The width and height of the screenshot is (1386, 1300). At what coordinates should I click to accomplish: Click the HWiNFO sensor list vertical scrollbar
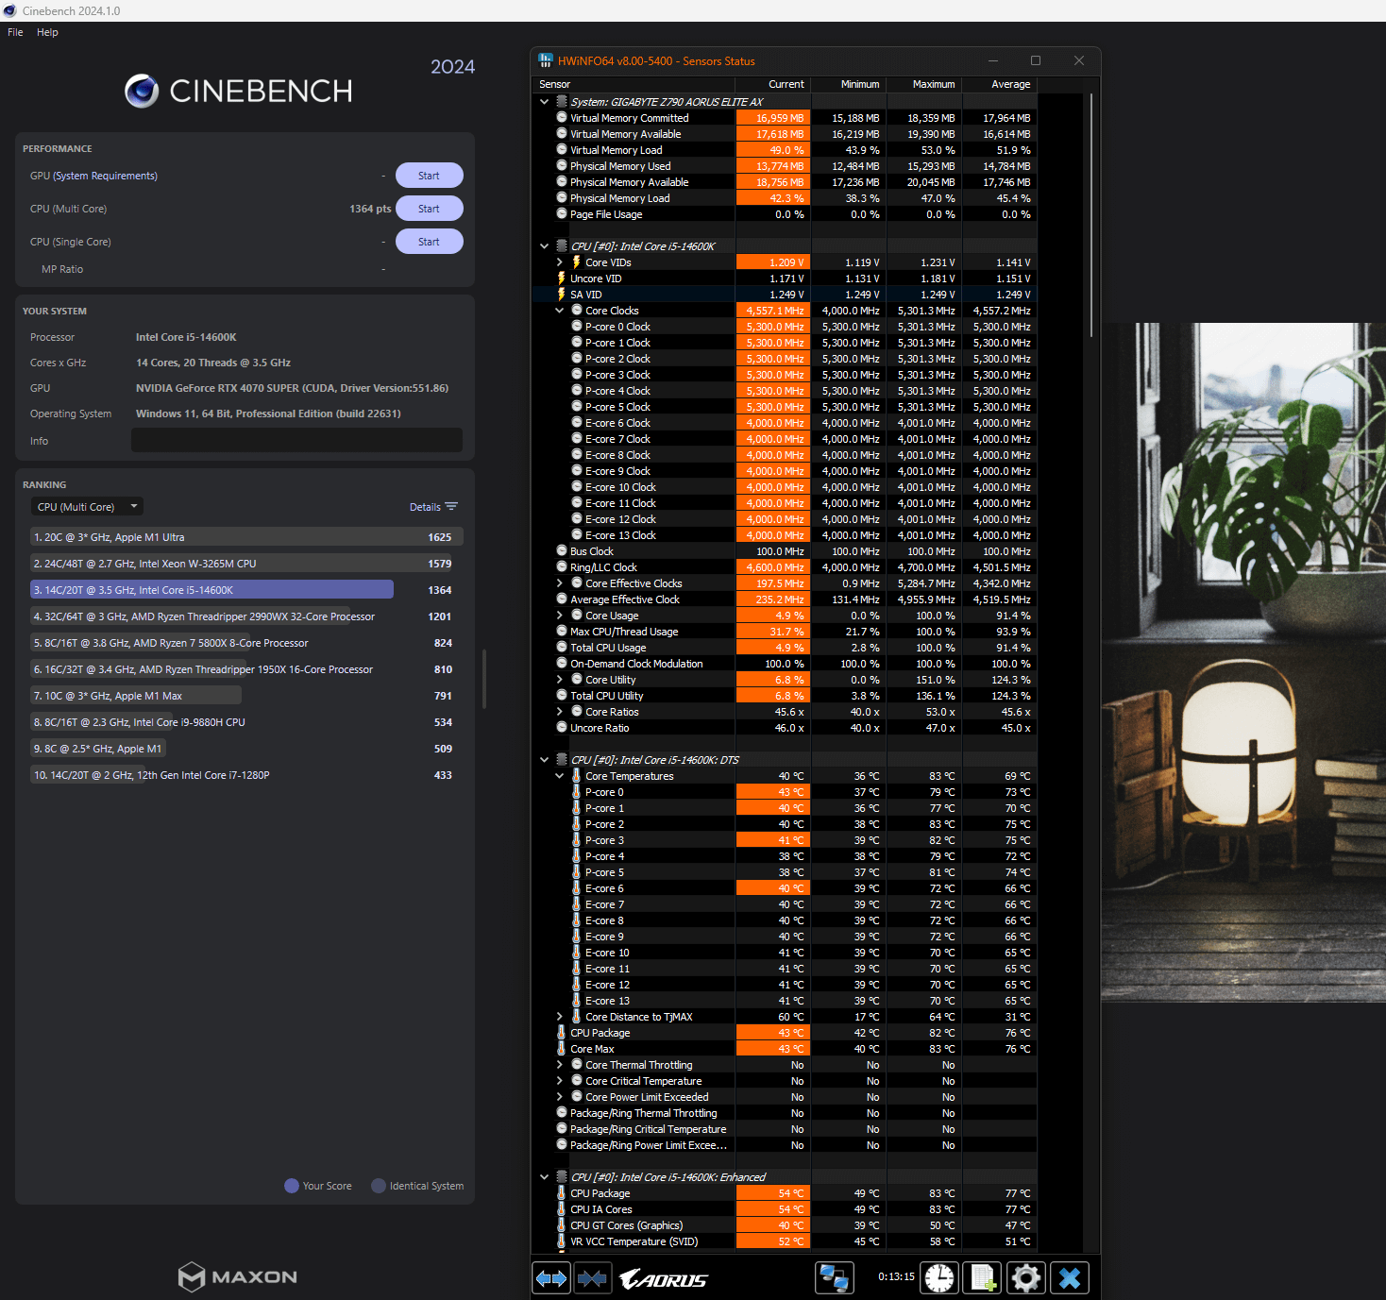point(1091,215)
